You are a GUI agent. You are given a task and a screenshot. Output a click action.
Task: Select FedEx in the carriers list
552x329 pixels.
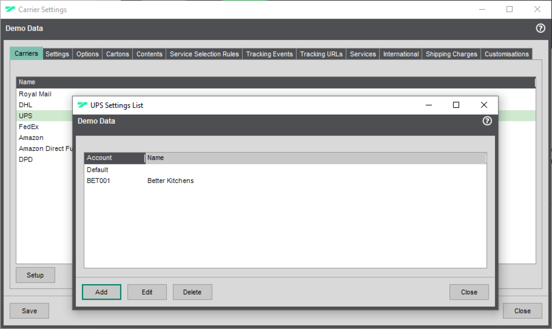(x=29, y=127)
